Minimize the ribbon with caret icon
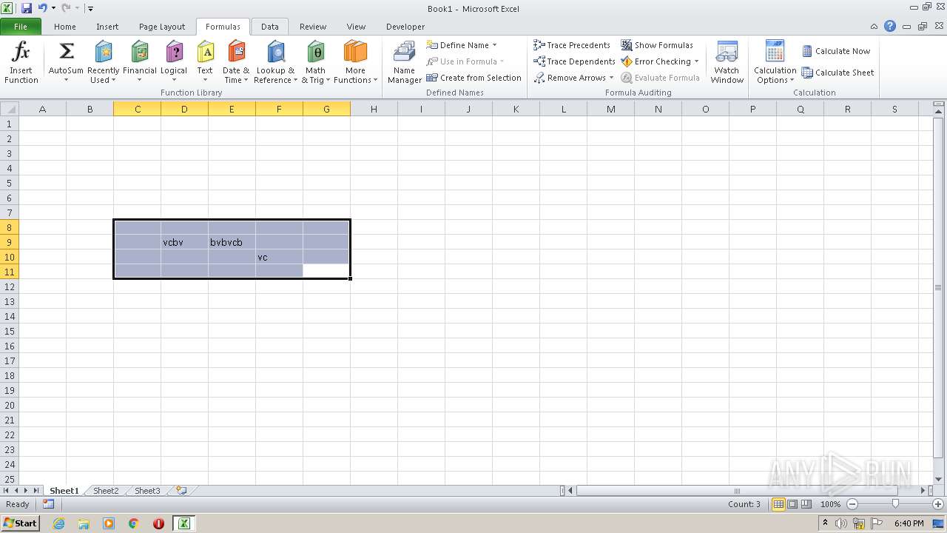This screenshot has height=533, width=947. [x=874, y=26]
